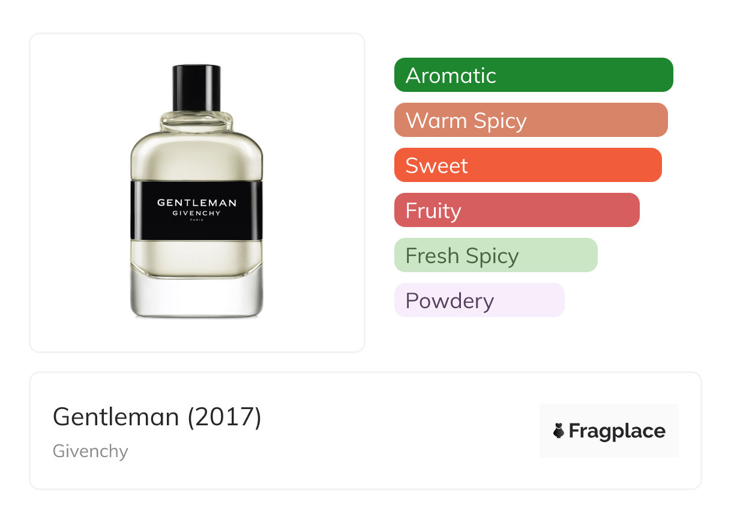The width and height of the screenshot is (731, 519).
Task: Click the fragrance info card at bottom
Action: click(x=365, y=431)
